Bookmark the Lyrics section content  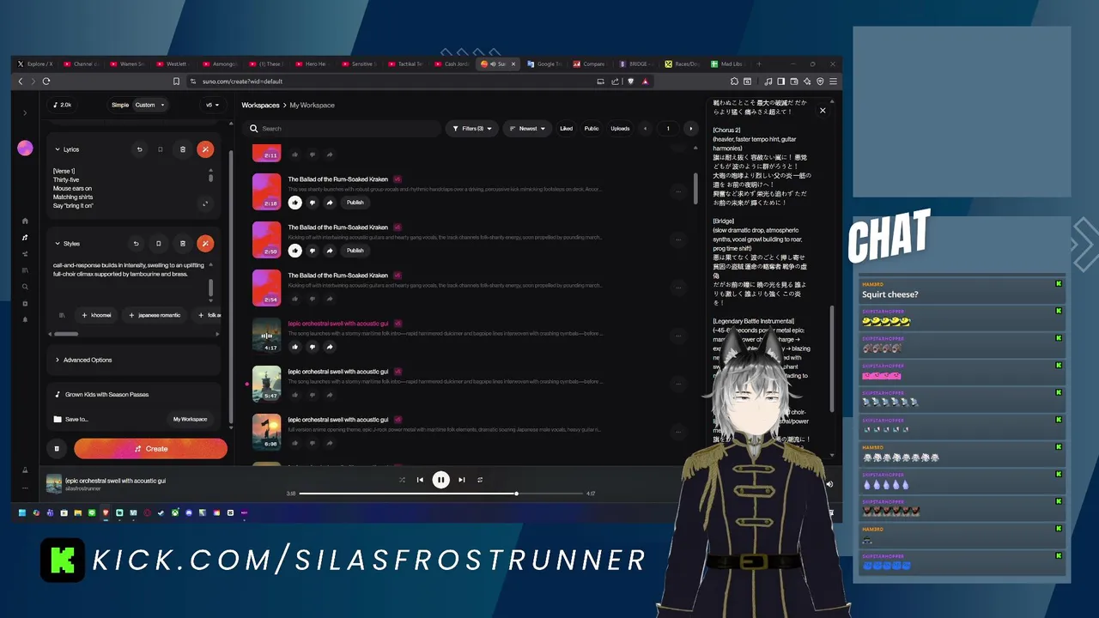[160, 149]
